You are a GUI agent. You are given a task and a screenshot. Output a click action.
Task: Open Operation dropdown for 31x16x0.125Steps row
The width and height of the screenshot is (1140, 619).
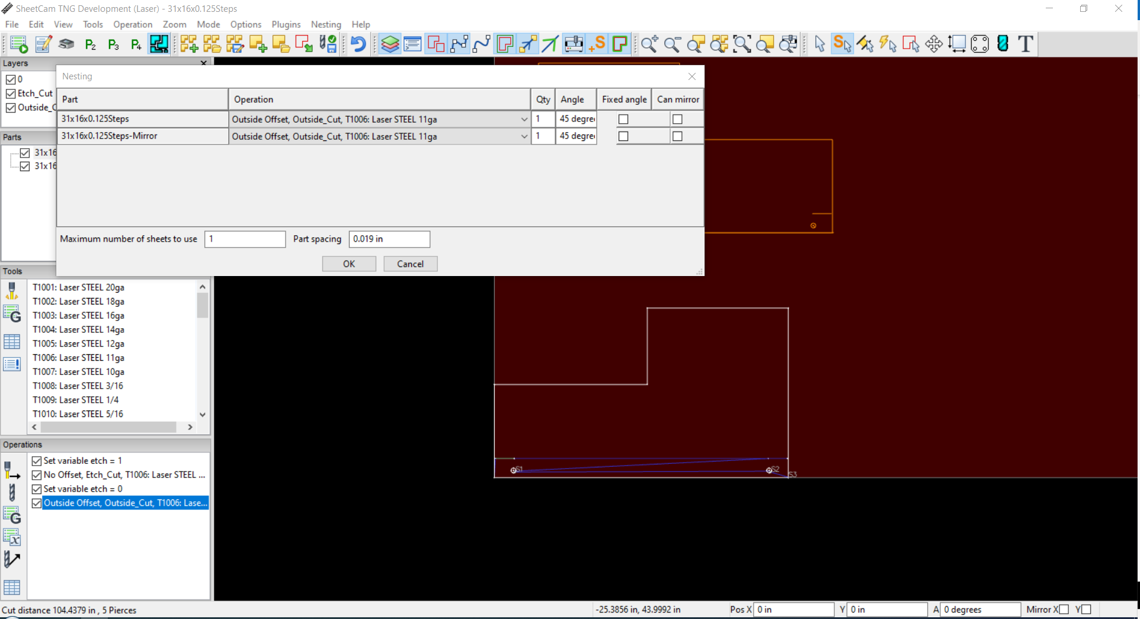tap(524, 119)
